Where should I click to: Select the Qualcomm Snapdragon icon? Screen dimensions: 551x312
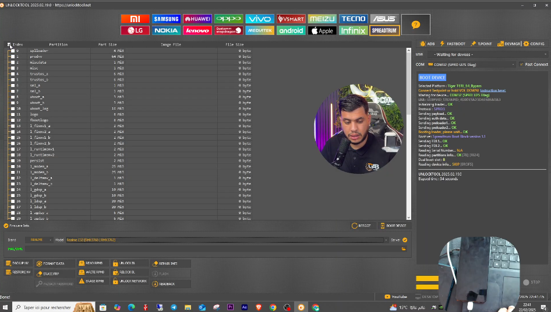click(x=229, y=30)
